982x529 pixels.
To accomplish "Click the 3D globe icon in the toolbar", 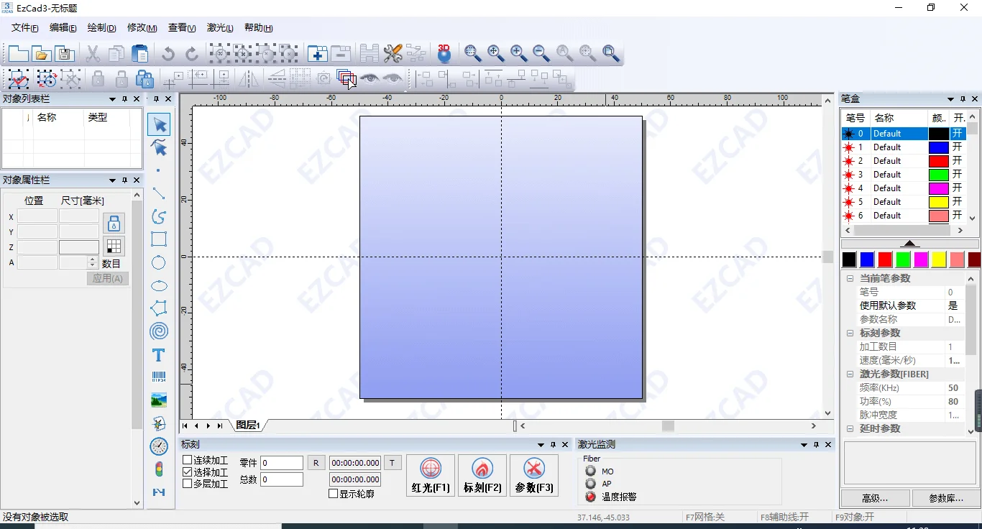I will tap(444, 53).
